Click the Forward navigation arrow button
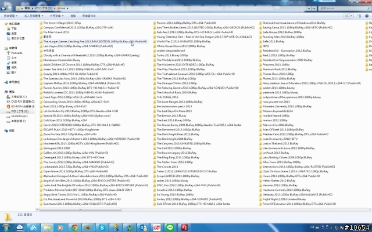 click(9, 8)
